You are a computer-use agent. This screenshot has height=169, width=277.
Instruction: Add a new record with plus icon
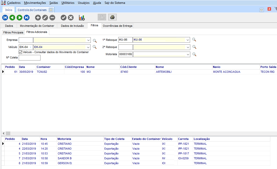click(x=38, y=18)
